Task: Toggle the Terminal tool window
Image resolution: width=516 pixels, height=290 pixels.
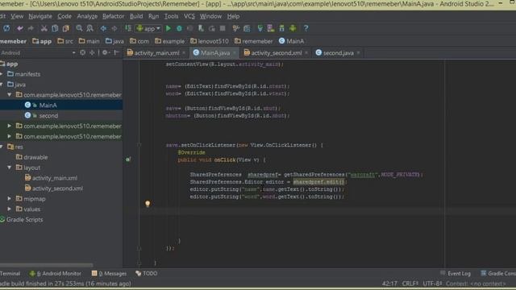Action: (10, 274)
